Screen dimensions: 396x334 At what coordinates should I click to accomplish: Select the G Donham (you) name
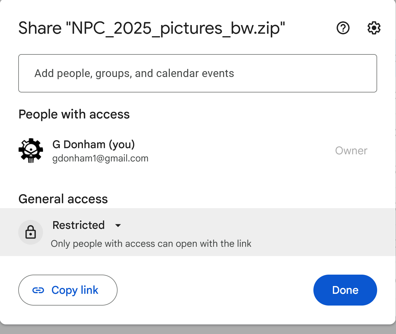[x=93, y=144]
